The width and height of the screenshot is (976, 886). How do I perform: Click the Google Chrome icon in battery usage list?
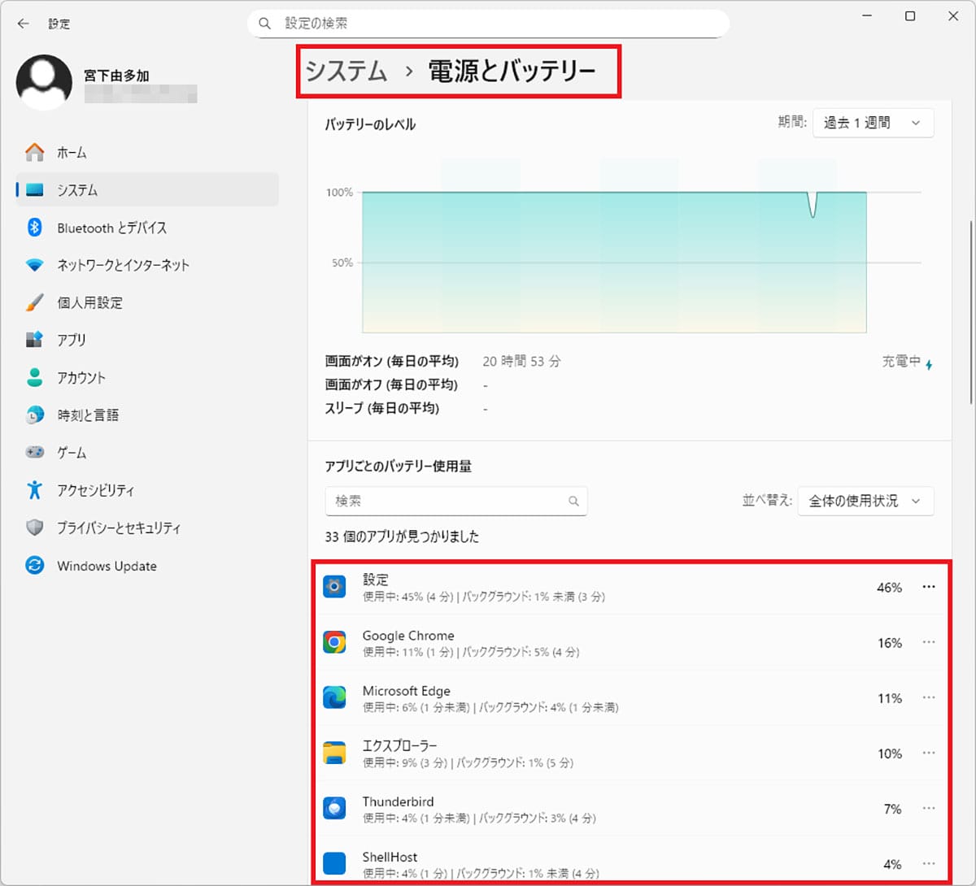point(334,642)
